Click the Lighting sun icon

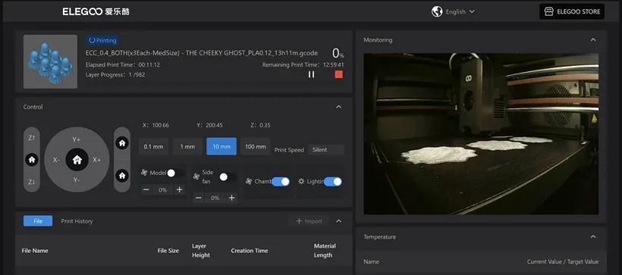coord(301,182)
